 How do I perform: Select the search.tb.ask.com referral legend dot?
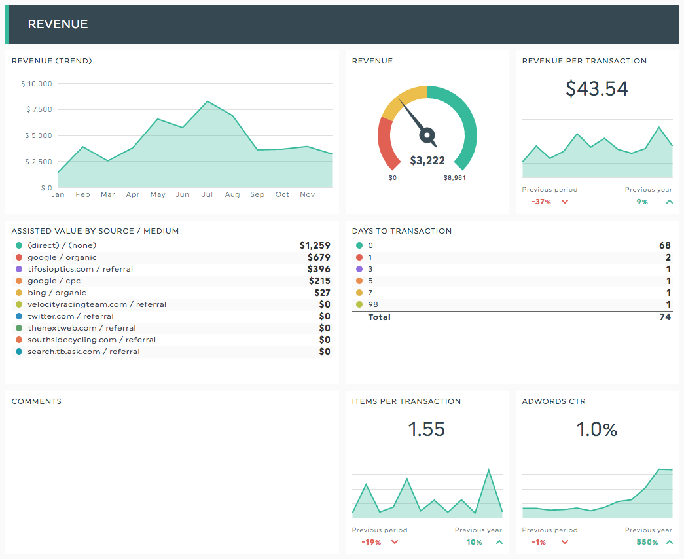pyautogui.click(x=19, y=352)
